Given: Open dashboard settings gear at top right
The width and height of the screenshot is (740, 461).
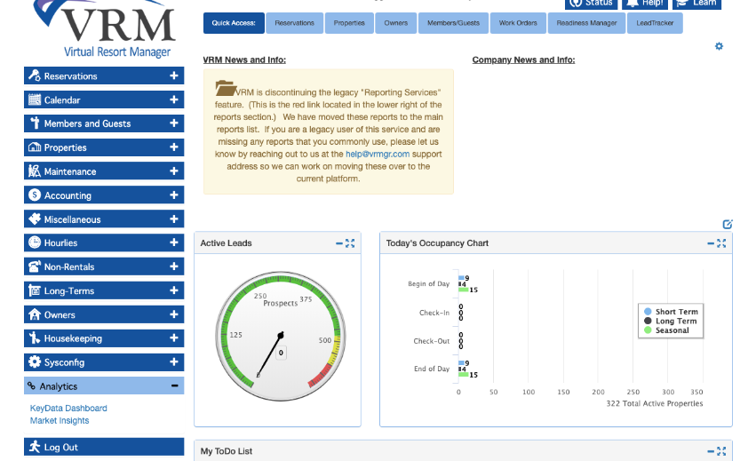Looking at the screenshot, I should pos(719,46).
